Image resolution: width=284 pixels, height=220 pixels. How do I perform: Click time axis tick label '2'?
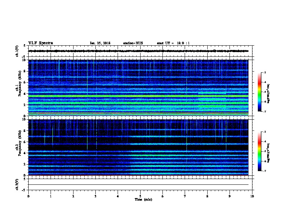(73, 196)
